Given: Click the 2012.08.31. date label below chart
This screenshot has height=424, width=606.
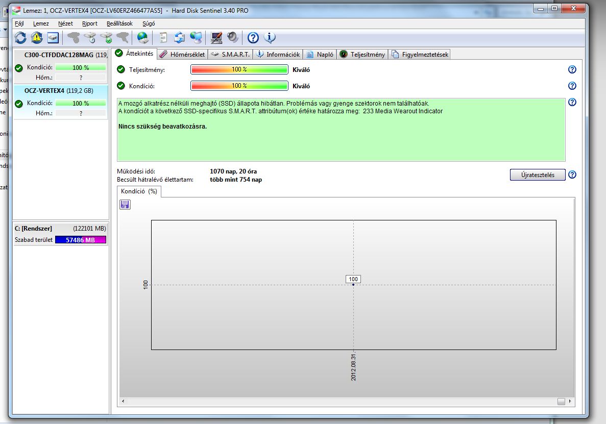Looking at the screenshot, I should point(353,367).
